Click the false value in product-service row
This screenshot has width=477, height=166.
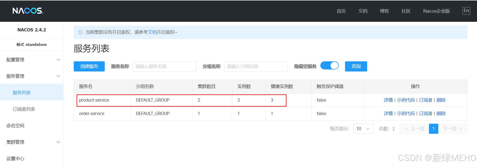click(321, 100)
